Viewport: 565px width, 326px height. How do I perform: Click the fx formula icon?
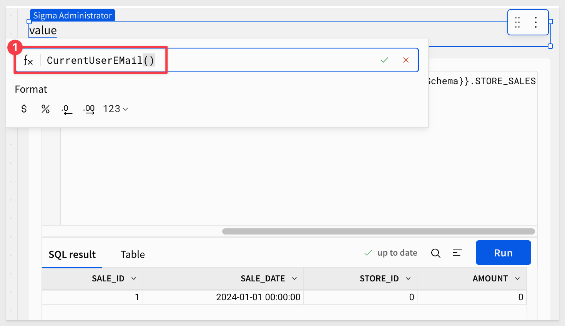pyautogui.click(x=28, y=60)
